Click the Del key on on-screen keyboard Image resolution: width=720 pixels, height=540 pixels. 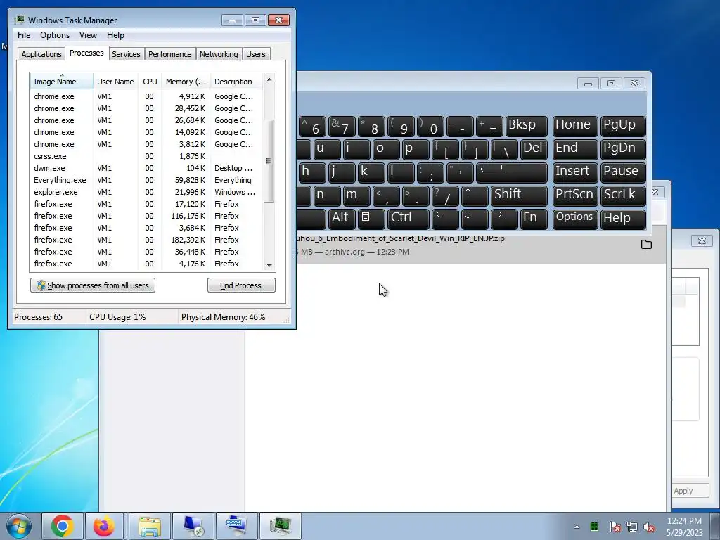click(534, 149)
